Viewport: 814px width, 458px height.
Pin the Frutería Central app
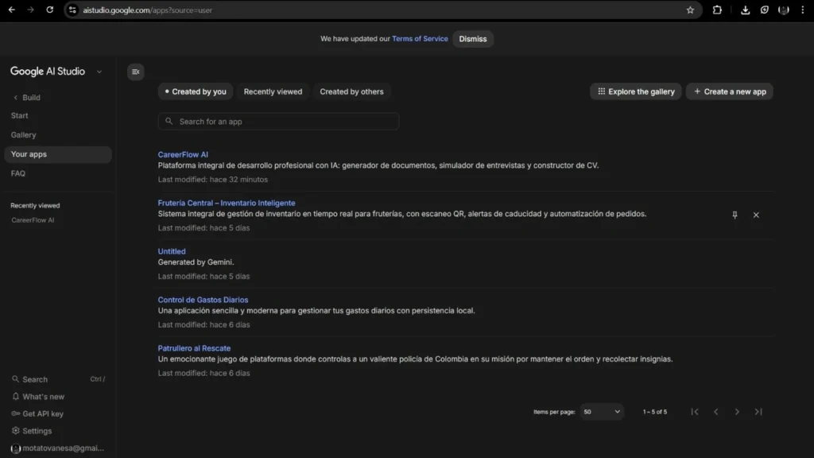click(x=735, y=215)
